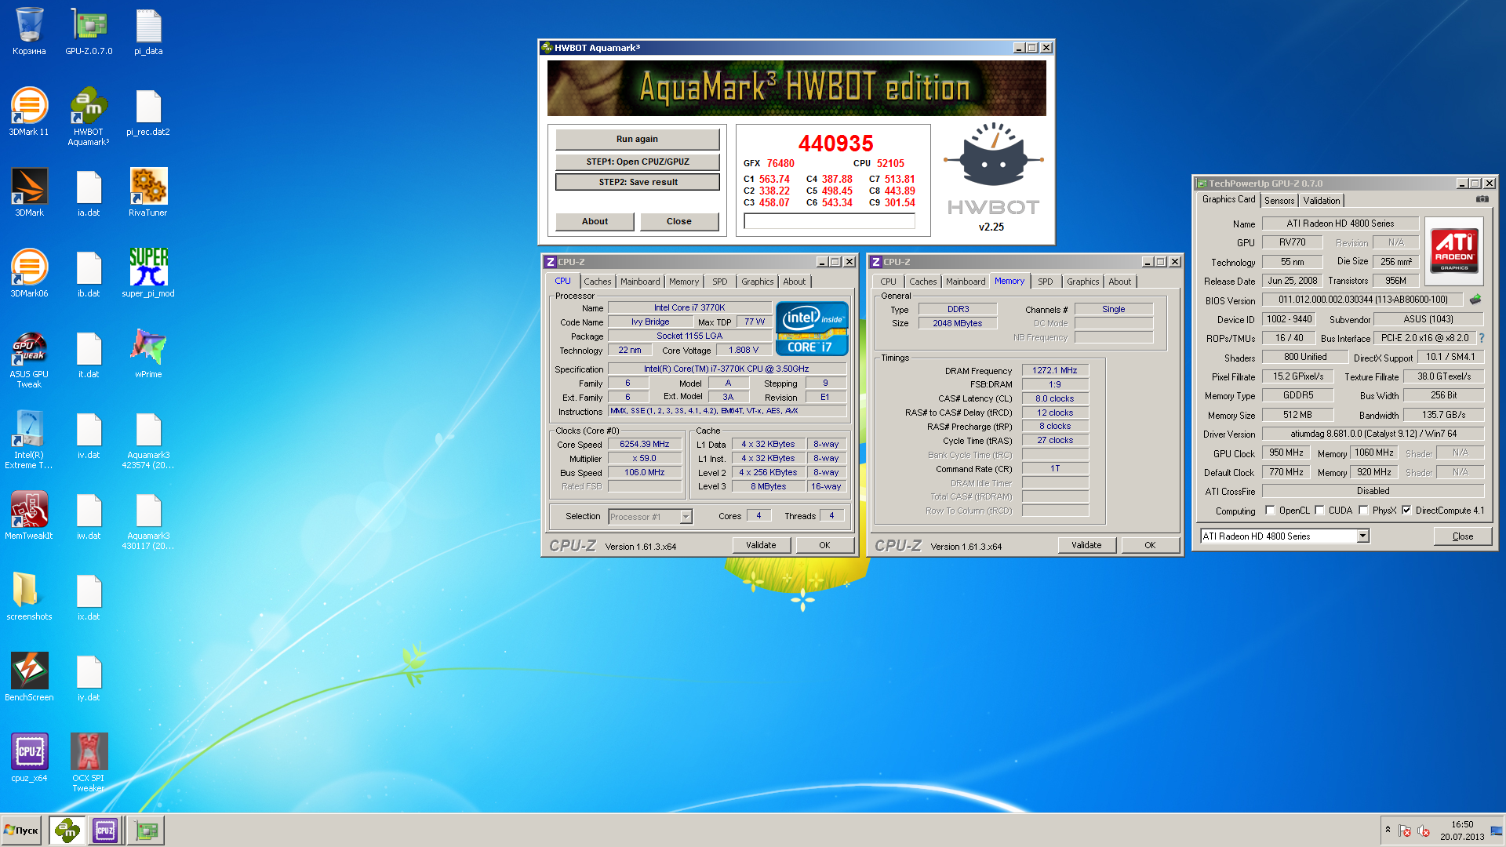This screenshot has width=1506, height=847.
Task: Click CPU-Z taskbar button
Action: tap(105, 831)
